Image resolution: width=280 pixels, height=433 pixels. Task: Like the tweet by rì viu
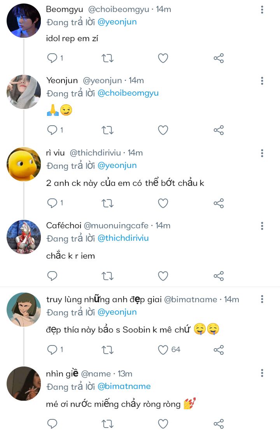tap(163, 203)
